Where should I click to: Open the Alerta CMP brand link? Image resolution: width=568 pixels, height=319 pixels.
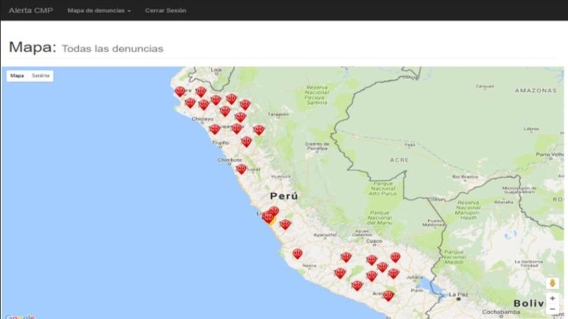point(31,11)
